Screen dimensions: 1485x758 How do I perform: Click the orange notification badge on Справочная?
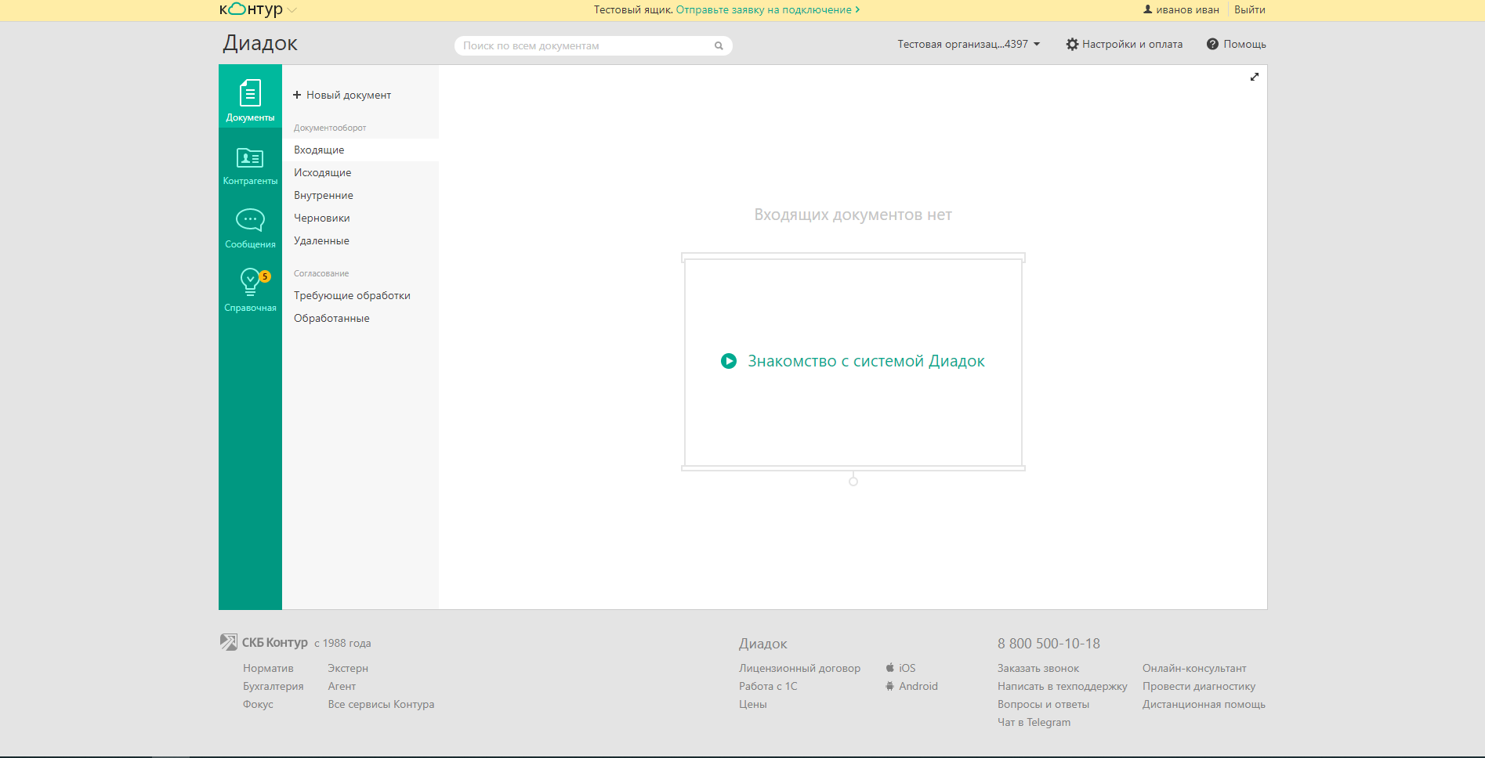(265, 276)
